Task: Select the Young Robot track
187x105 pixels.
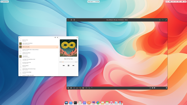Action: 39,57
